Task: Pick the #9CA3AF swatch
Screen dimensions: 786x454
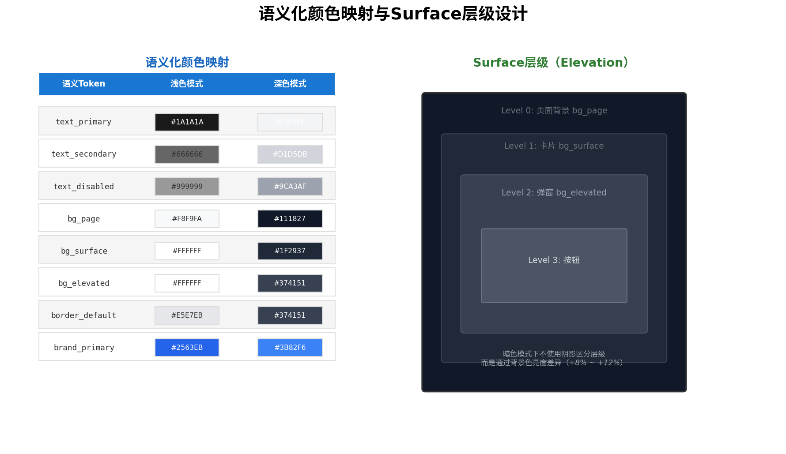Action: [x=290, y=187]
